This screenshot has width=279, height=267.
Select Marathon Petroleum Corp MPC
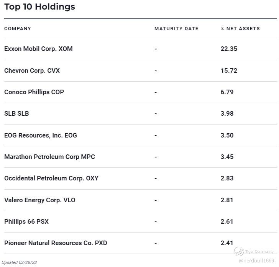(x=49, y=157)
